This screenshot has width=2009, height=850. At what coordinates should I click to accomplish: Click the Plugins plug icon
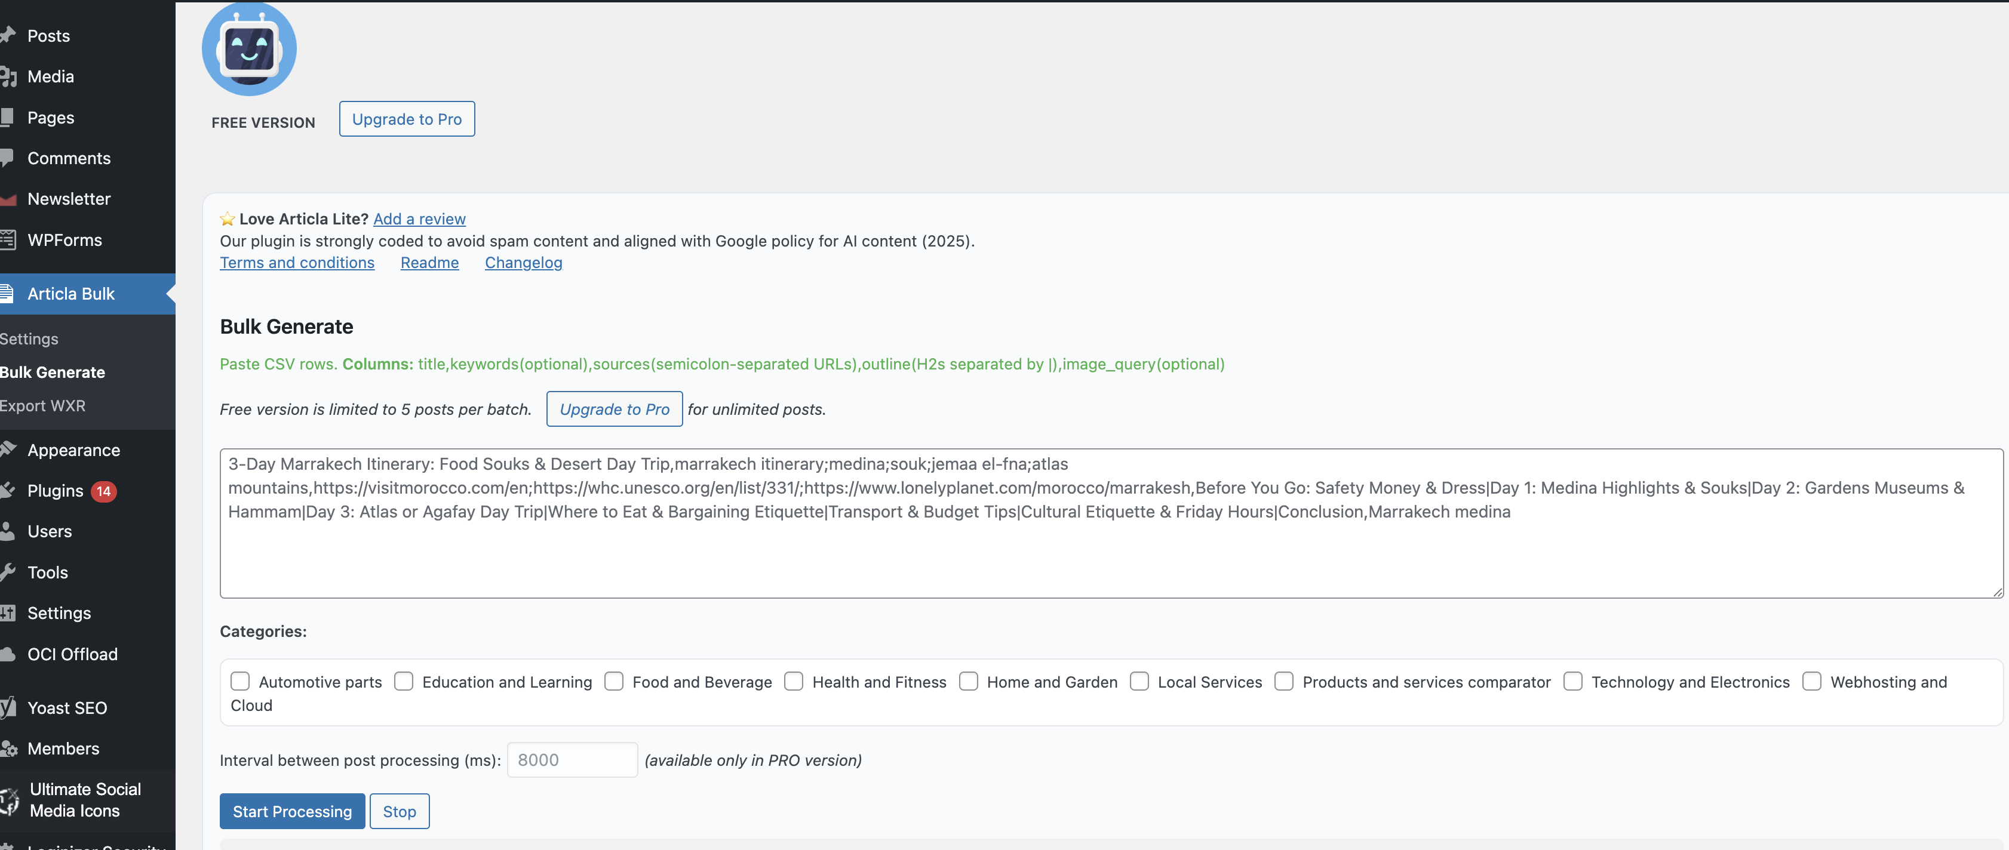tap(8, 491)
